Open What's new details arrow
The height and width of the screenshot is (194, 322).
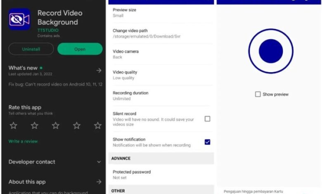click(99, 71)
